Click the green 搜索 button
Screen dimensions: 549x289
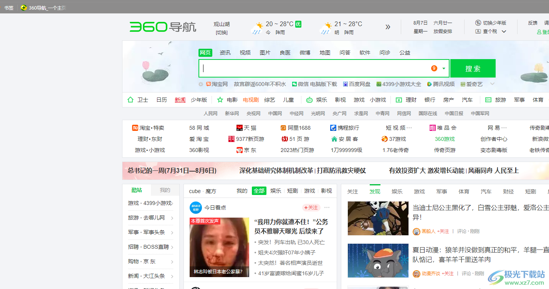pyautogui.click(x=473, y=68)
